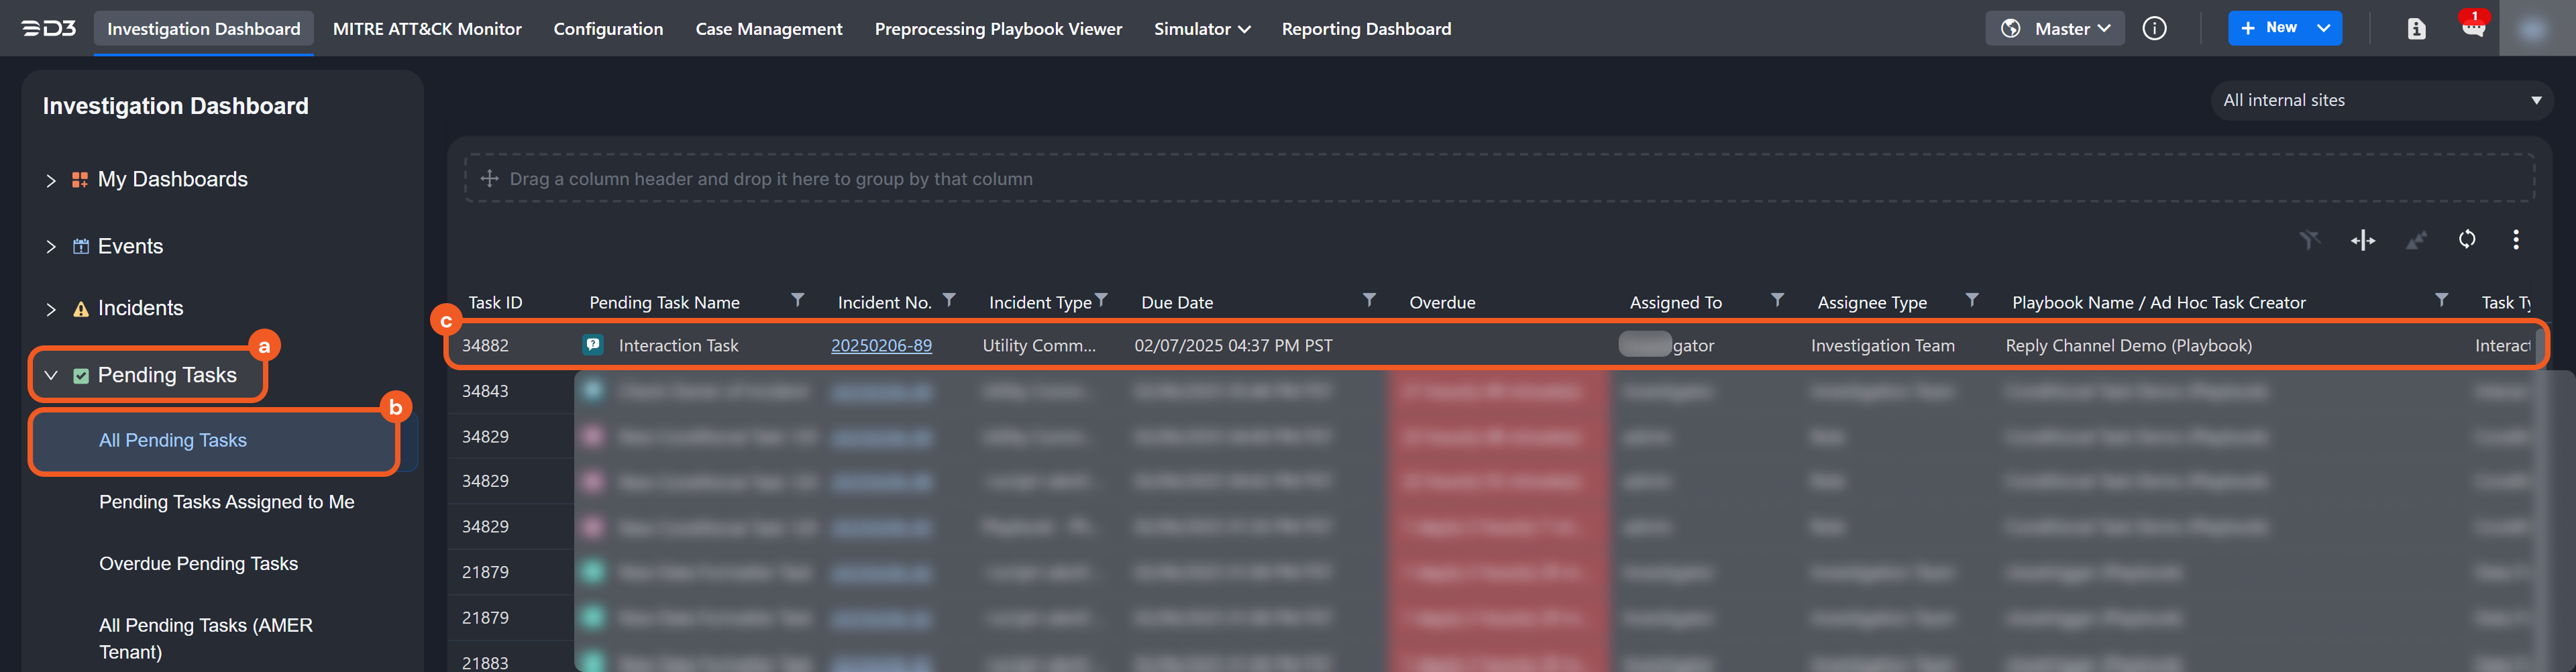Click the Investigation Dashboard panel title
Screen dimensions: 2576x672
click(175, 106)
